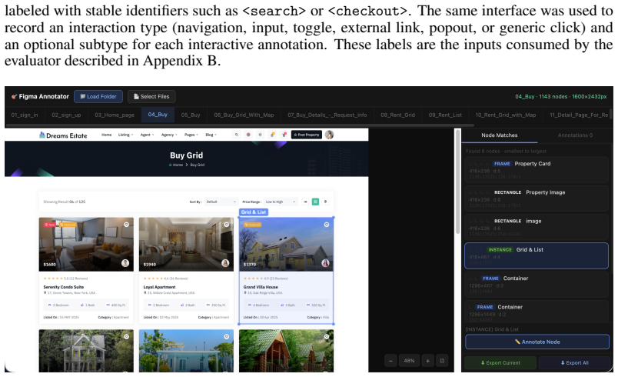618x377 pixels.
Task: Select the list view icon in results toolbar
Action: click(x=305, y=202)
